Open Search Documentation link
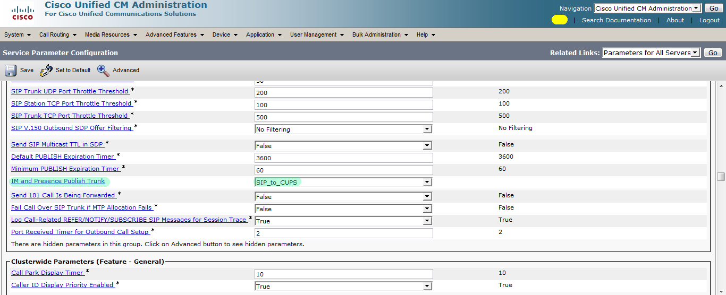This screenshot has height=295, width=726. [617, 20]
